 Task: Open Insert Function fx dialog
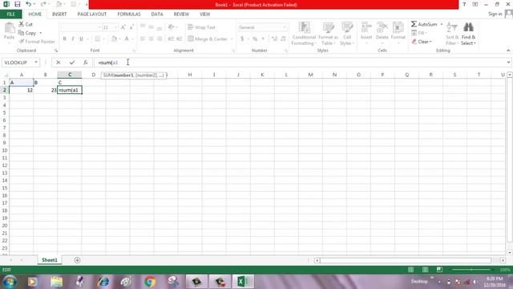tap(86, 63)
